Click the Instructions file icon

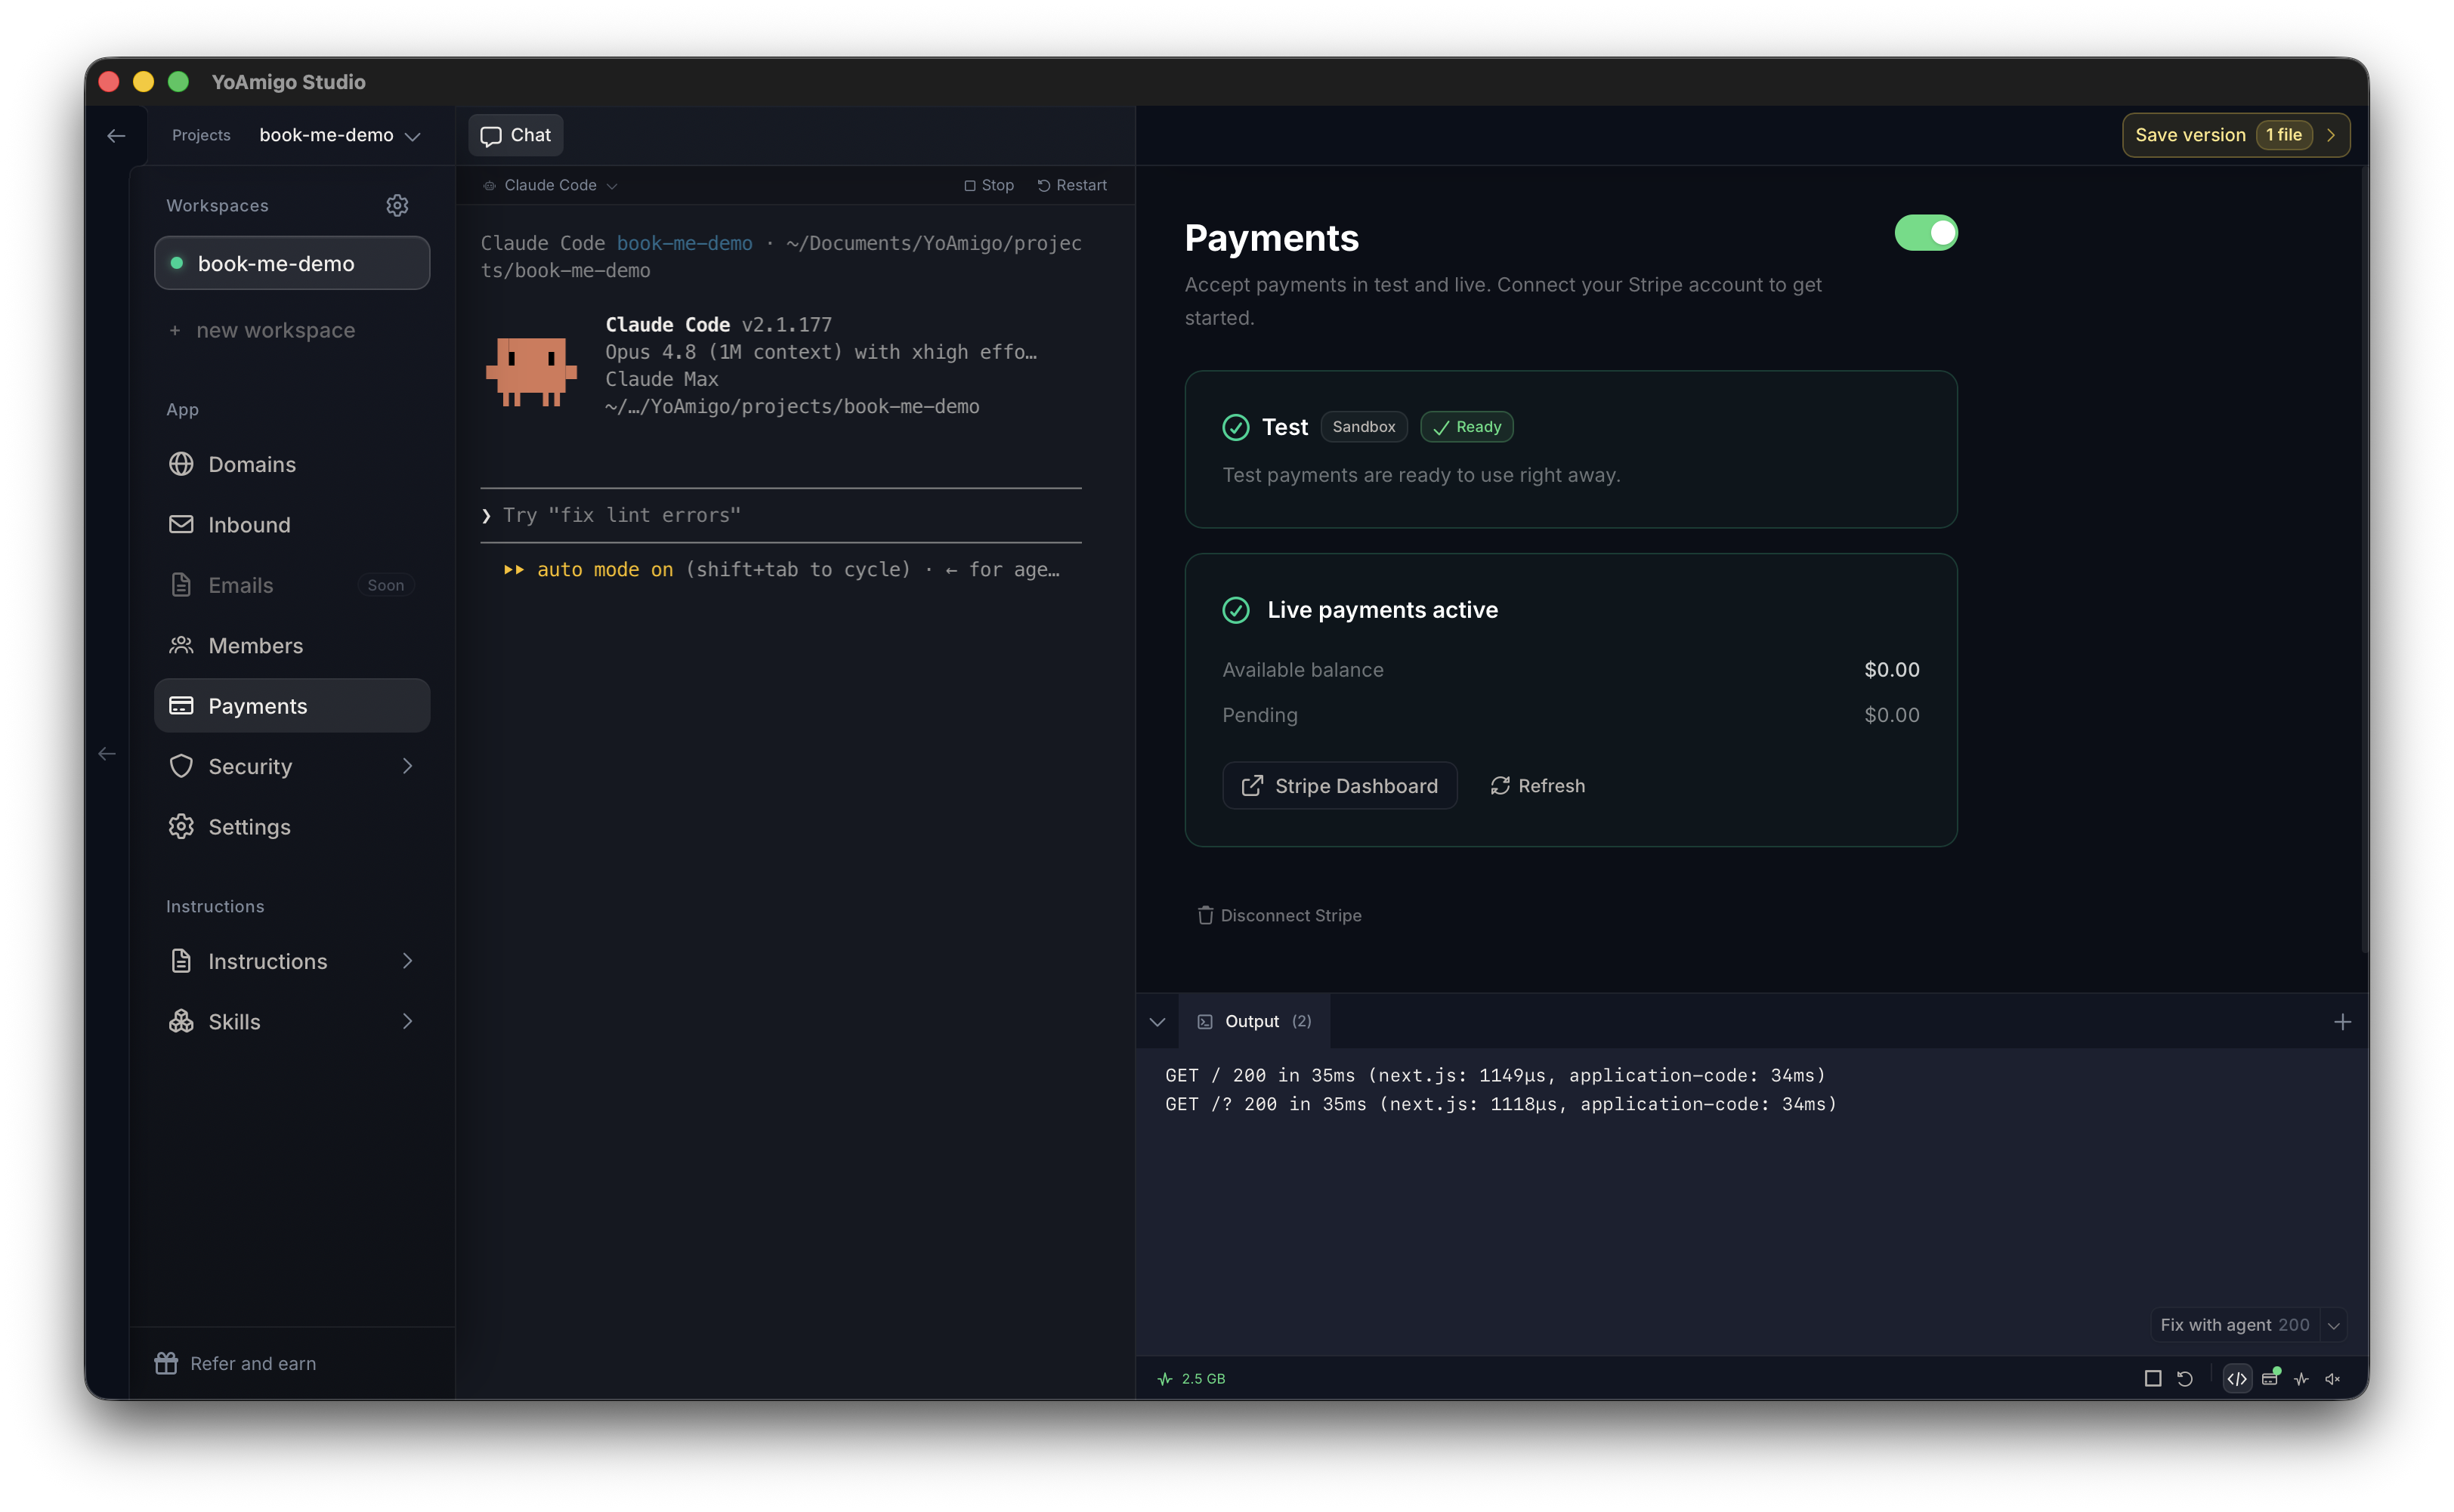[x=181, y=961]
